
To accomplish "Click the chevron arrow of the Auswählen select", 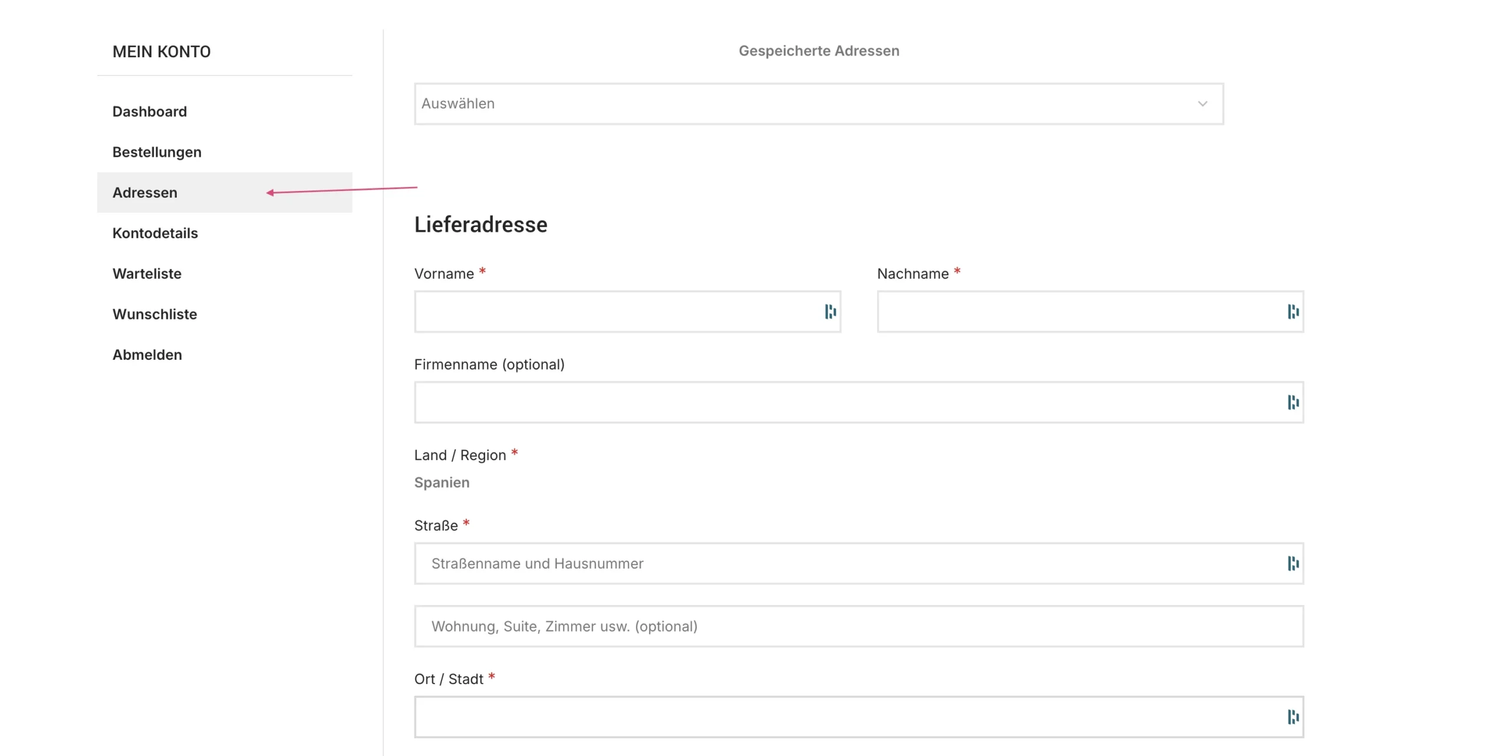I will tap(1202, 104).
